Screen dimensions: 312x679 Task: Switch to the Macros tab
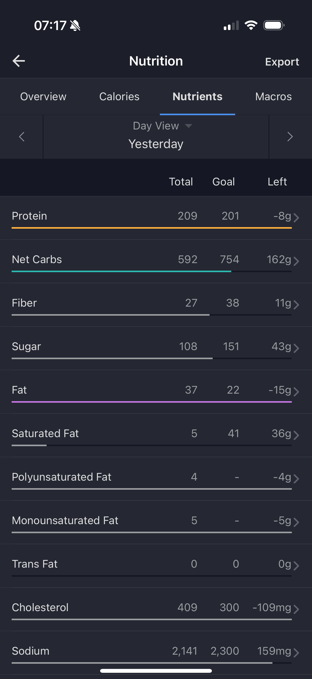pos(273,97)
